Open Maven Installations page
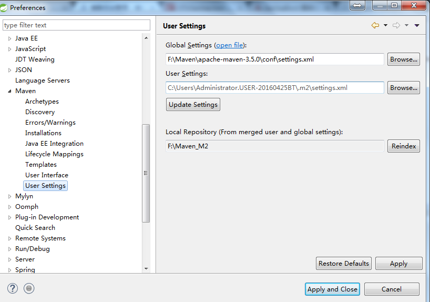Viewport: 430px width, 302px height. tap(43, 133)
